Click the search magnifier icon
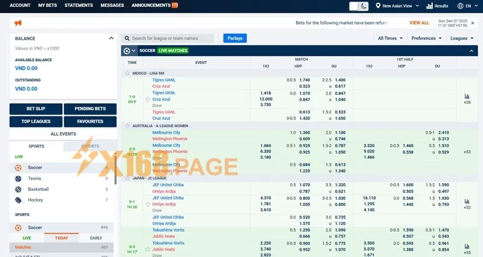Image resolution: width=483 pixels, height=257 pixels. point(127,38)
